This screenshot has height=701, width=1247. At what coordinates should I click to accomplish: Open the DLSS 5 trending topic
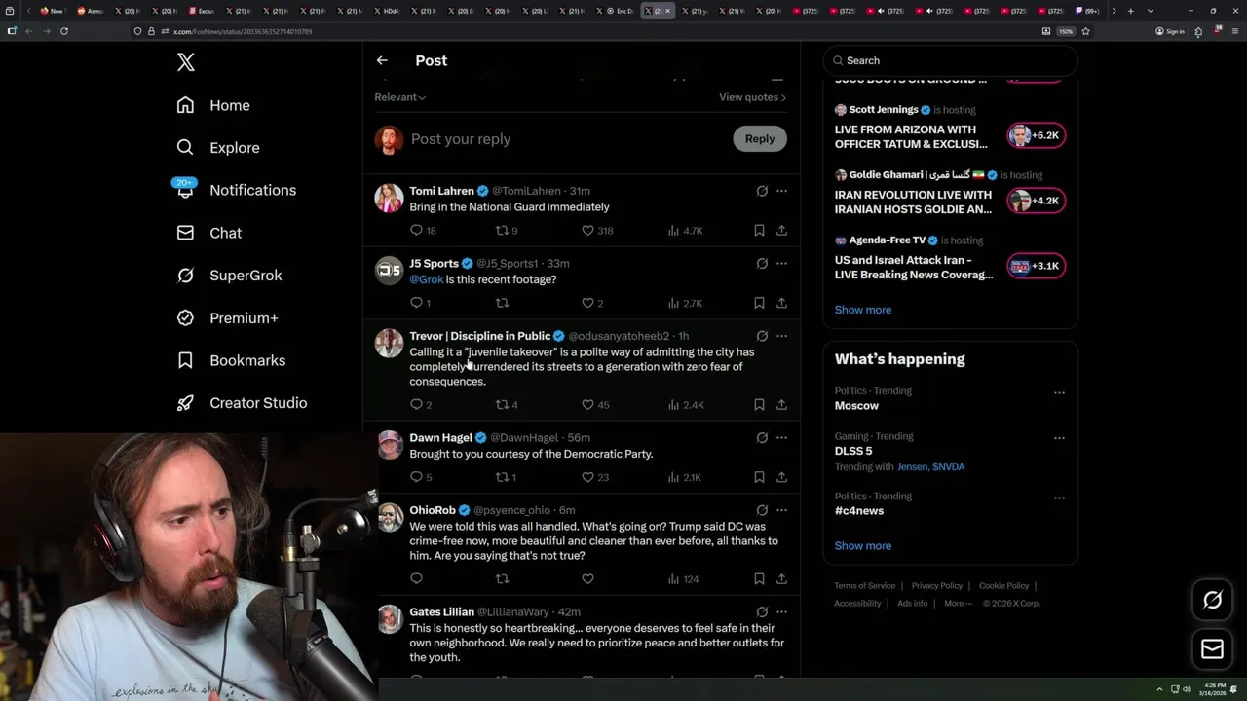(x=853, y=451)
